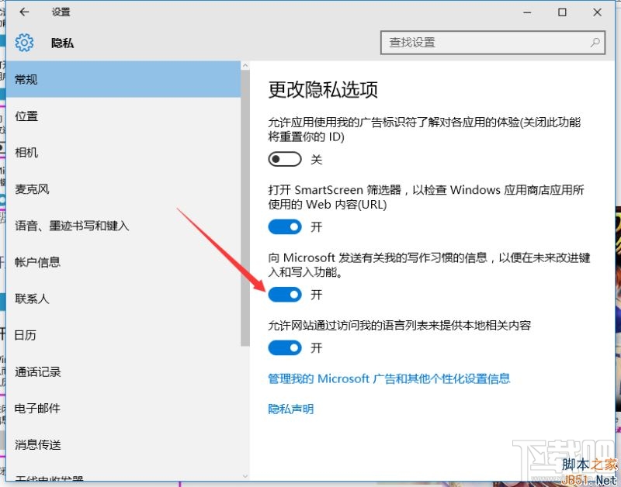Select 位置 in the privacy sidebar
The height and width of the screenshot is (487, 621).
click(26, 116)
